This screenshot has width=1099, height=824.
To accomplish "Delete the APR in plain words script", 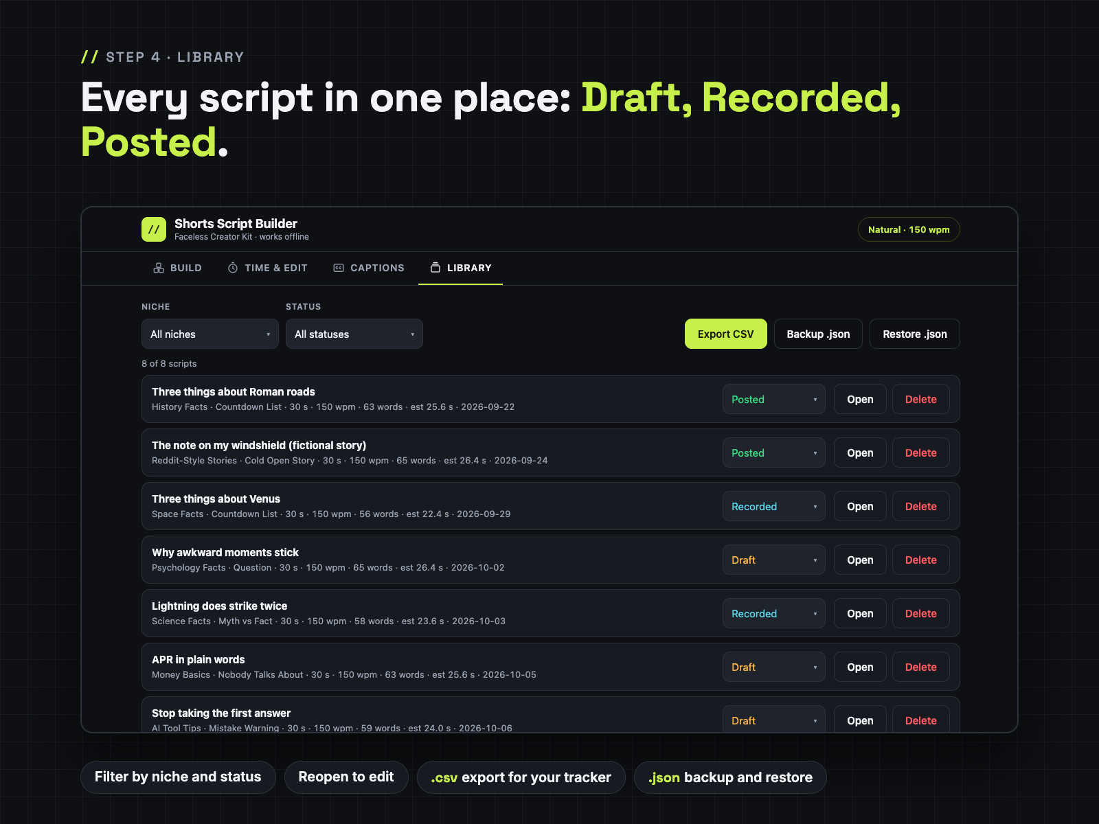I will coord(921,667).
